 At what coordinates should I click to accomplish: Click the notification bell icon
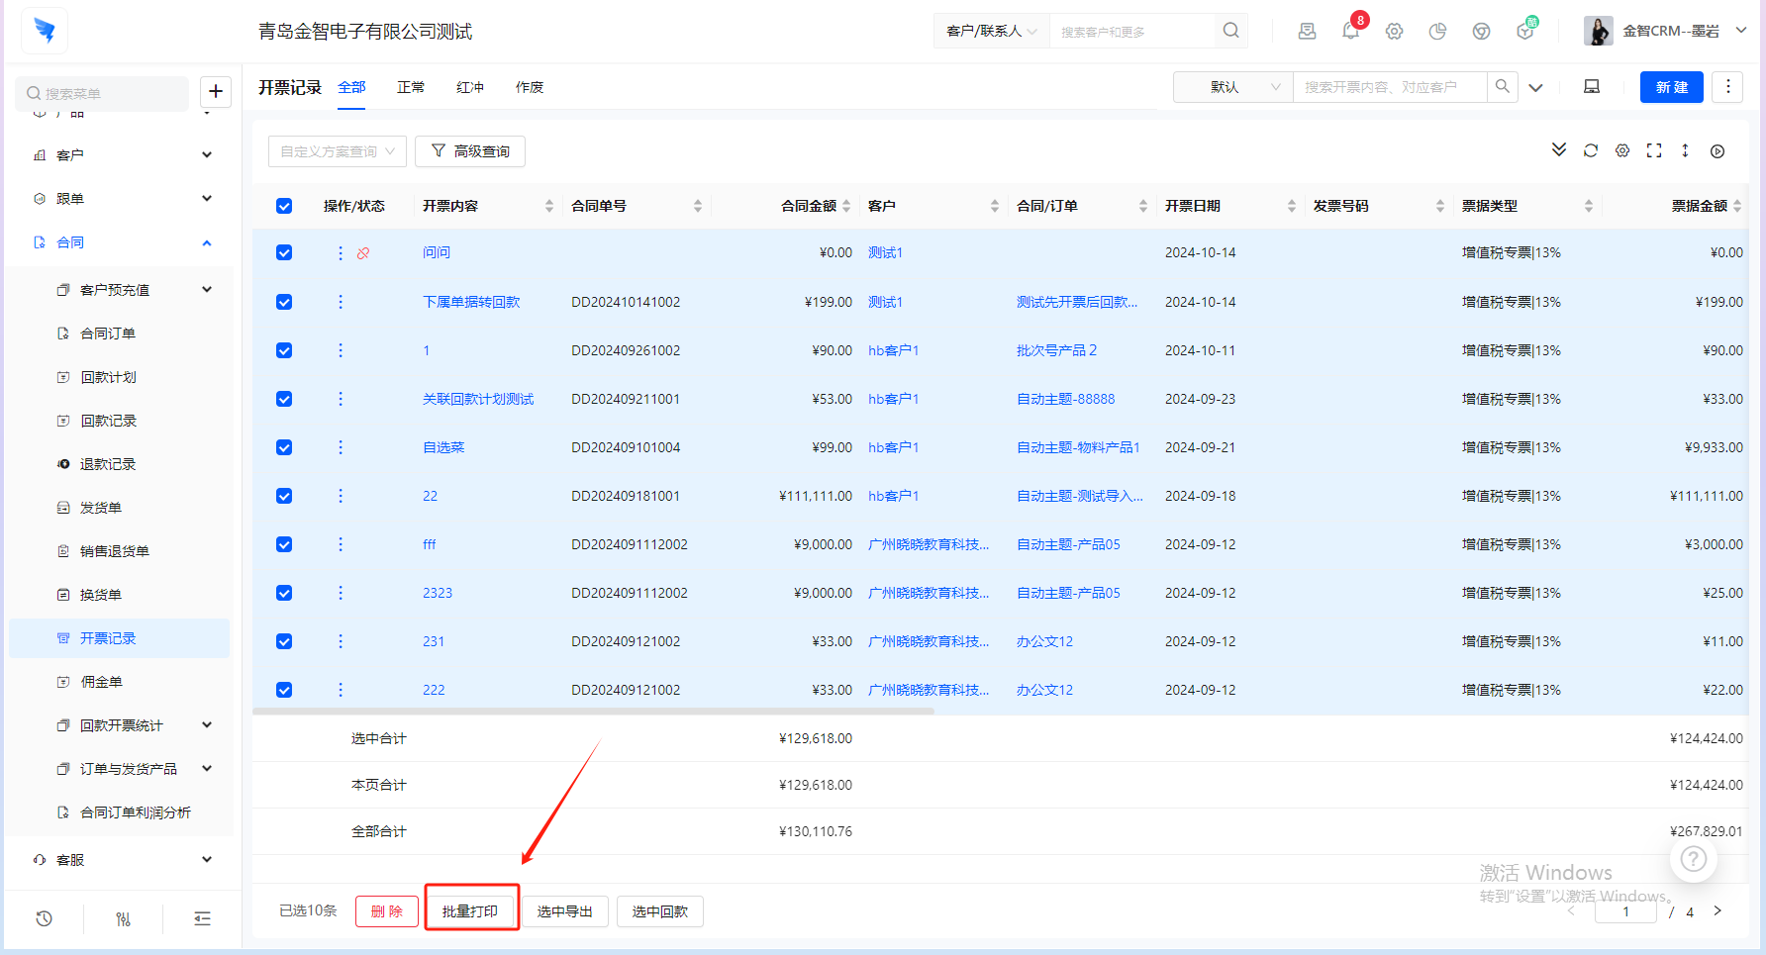[x=1350, y=31]
